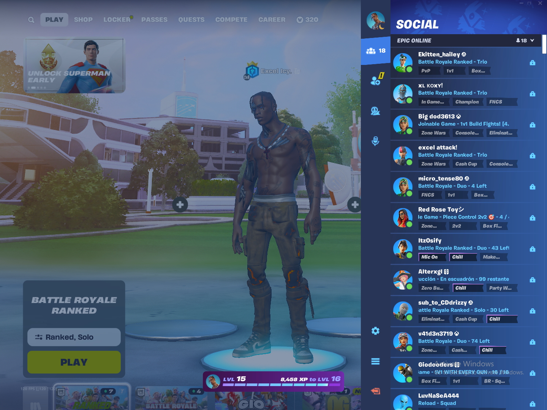Open the CAREER tab
This screenshot has height=410, width=547.
click(272, 20)
